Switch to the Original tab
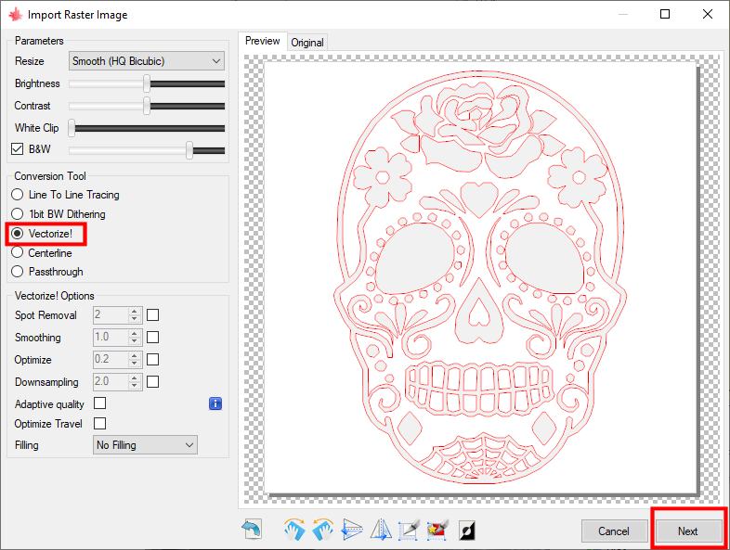The width and height of the screenshot is (730, 550). tap(307, 42)
